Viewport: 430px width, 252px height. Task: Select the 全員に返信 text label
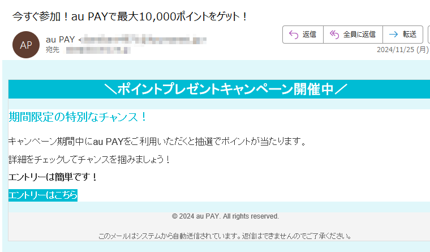pyautogui.click(x=359, y=35)
